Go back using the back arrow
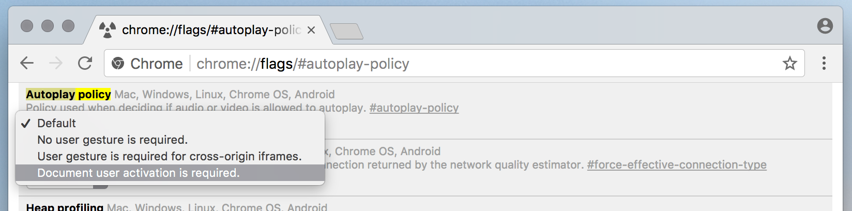 [27, 63]
